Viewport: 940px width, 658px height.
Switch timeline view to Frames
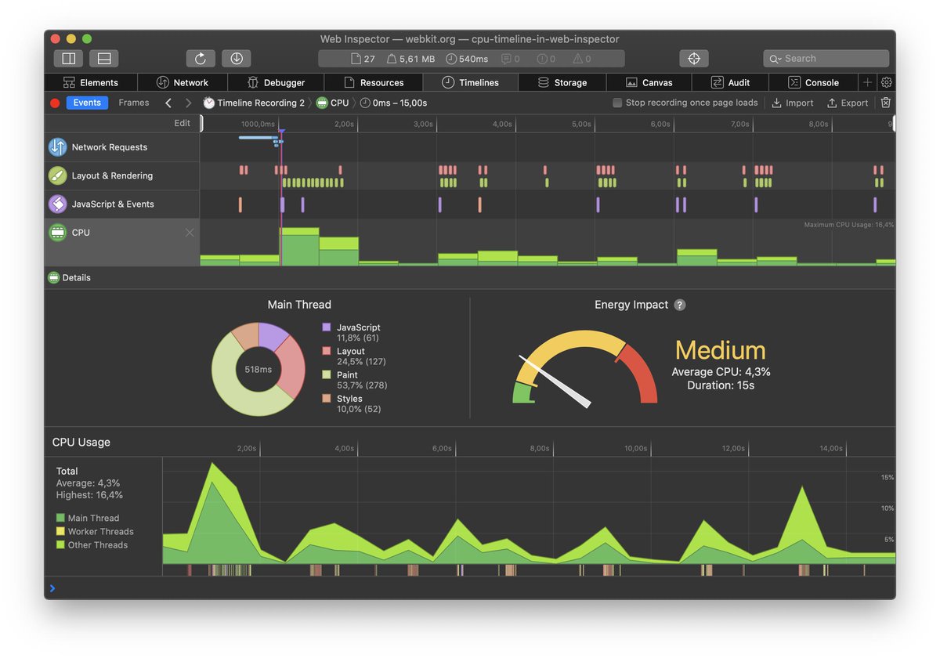(x=134, y=103)
